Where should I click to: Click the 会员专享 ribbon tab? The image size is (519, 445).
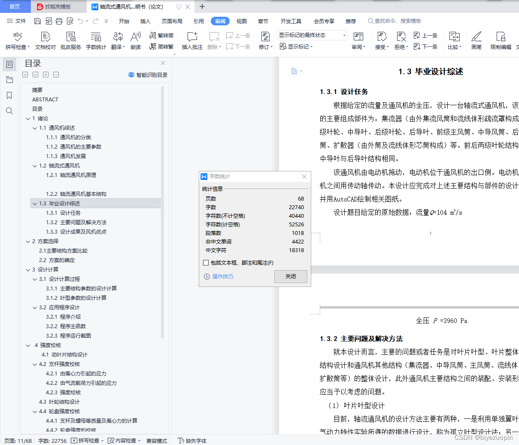[324, 21]
